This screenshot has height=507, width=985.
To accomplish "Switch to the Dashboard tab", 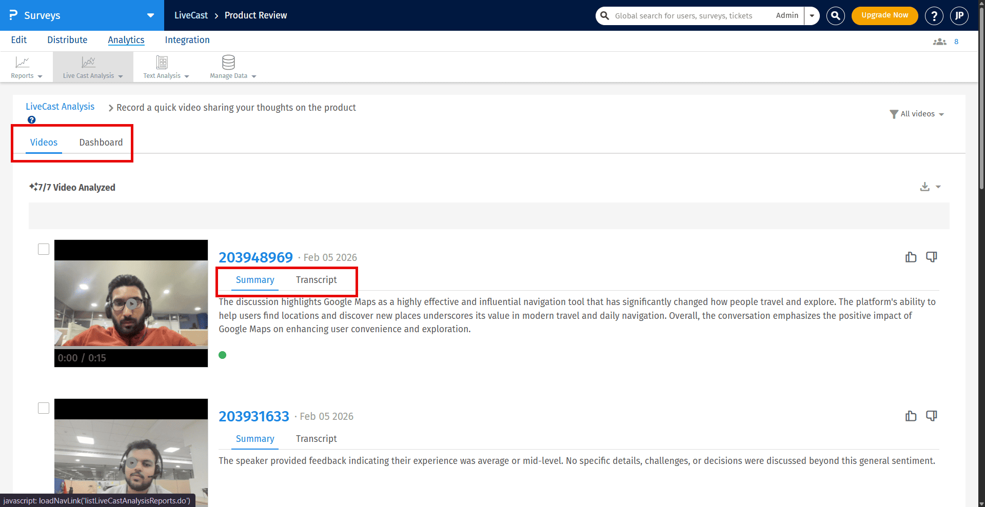I will 101,143.
